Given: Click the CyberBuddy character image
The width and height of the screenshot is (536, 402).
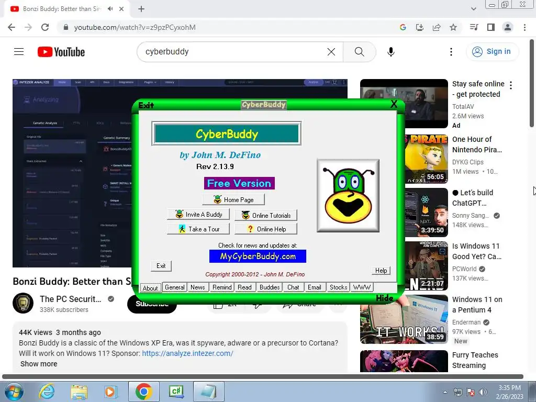Looking at the screenshot, I should (x=348, y=196).
